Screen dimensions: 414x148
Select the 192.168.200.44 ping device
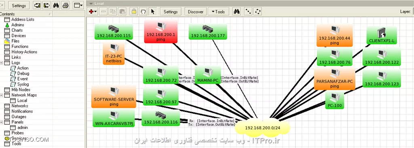(334, 35)
